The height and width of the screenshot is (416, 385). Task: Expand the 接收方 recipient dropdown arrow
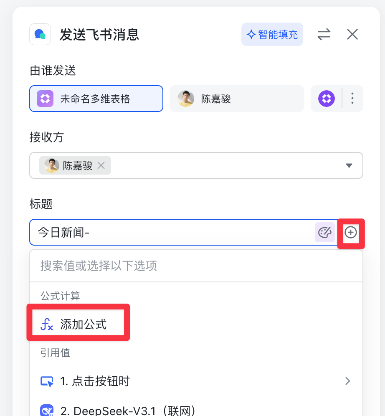pyautogui.click(x=349, y=165)
